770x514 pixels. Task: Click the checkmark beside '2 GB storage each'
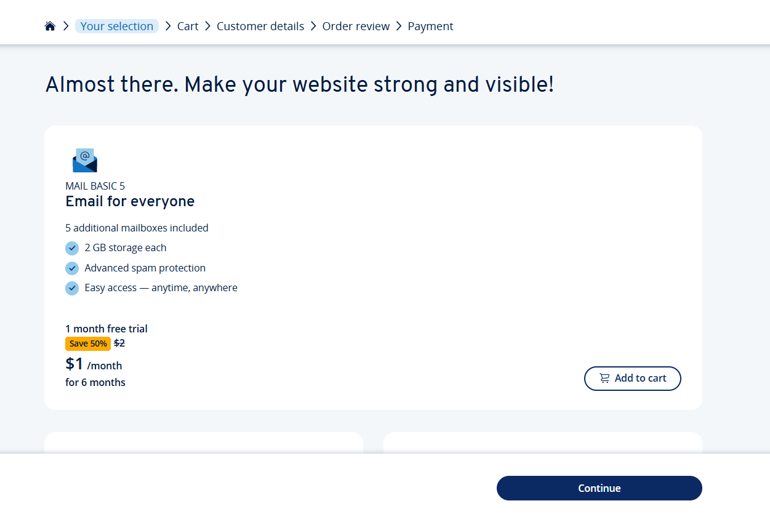point(72,248)
